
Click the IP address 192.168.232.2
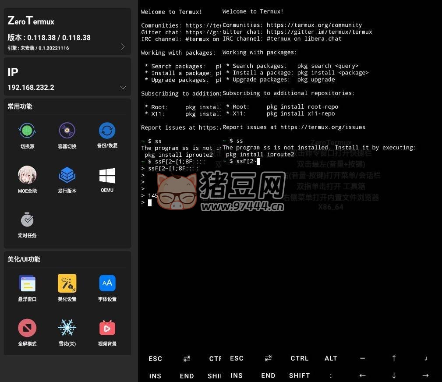pyautogui.click(x=31, y=88)
